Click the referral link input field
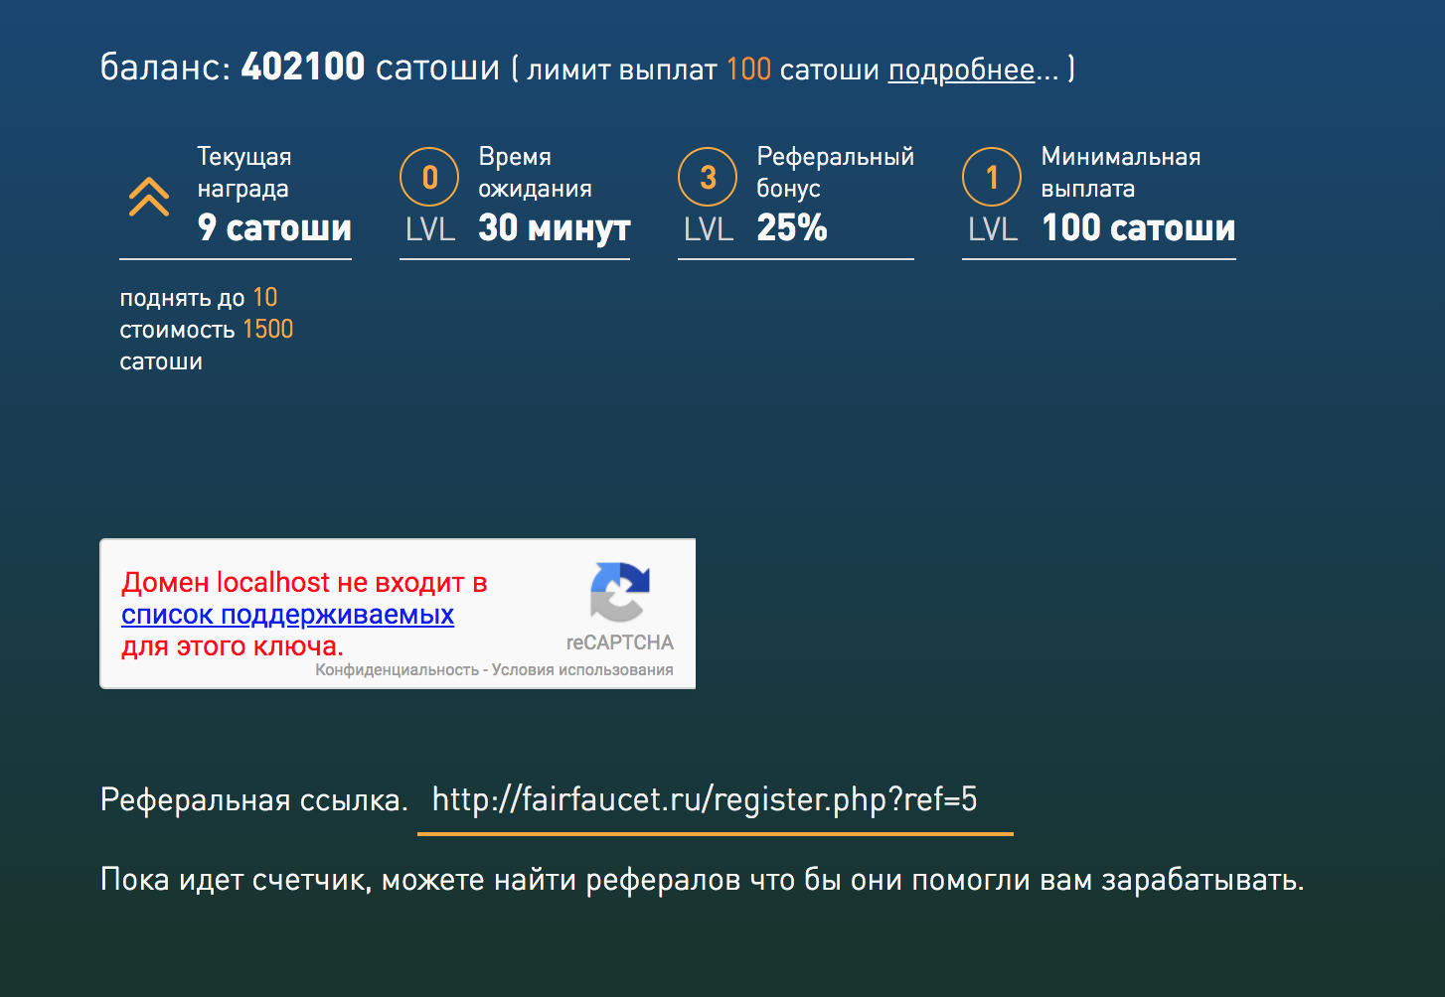 [x=716, y=800]
